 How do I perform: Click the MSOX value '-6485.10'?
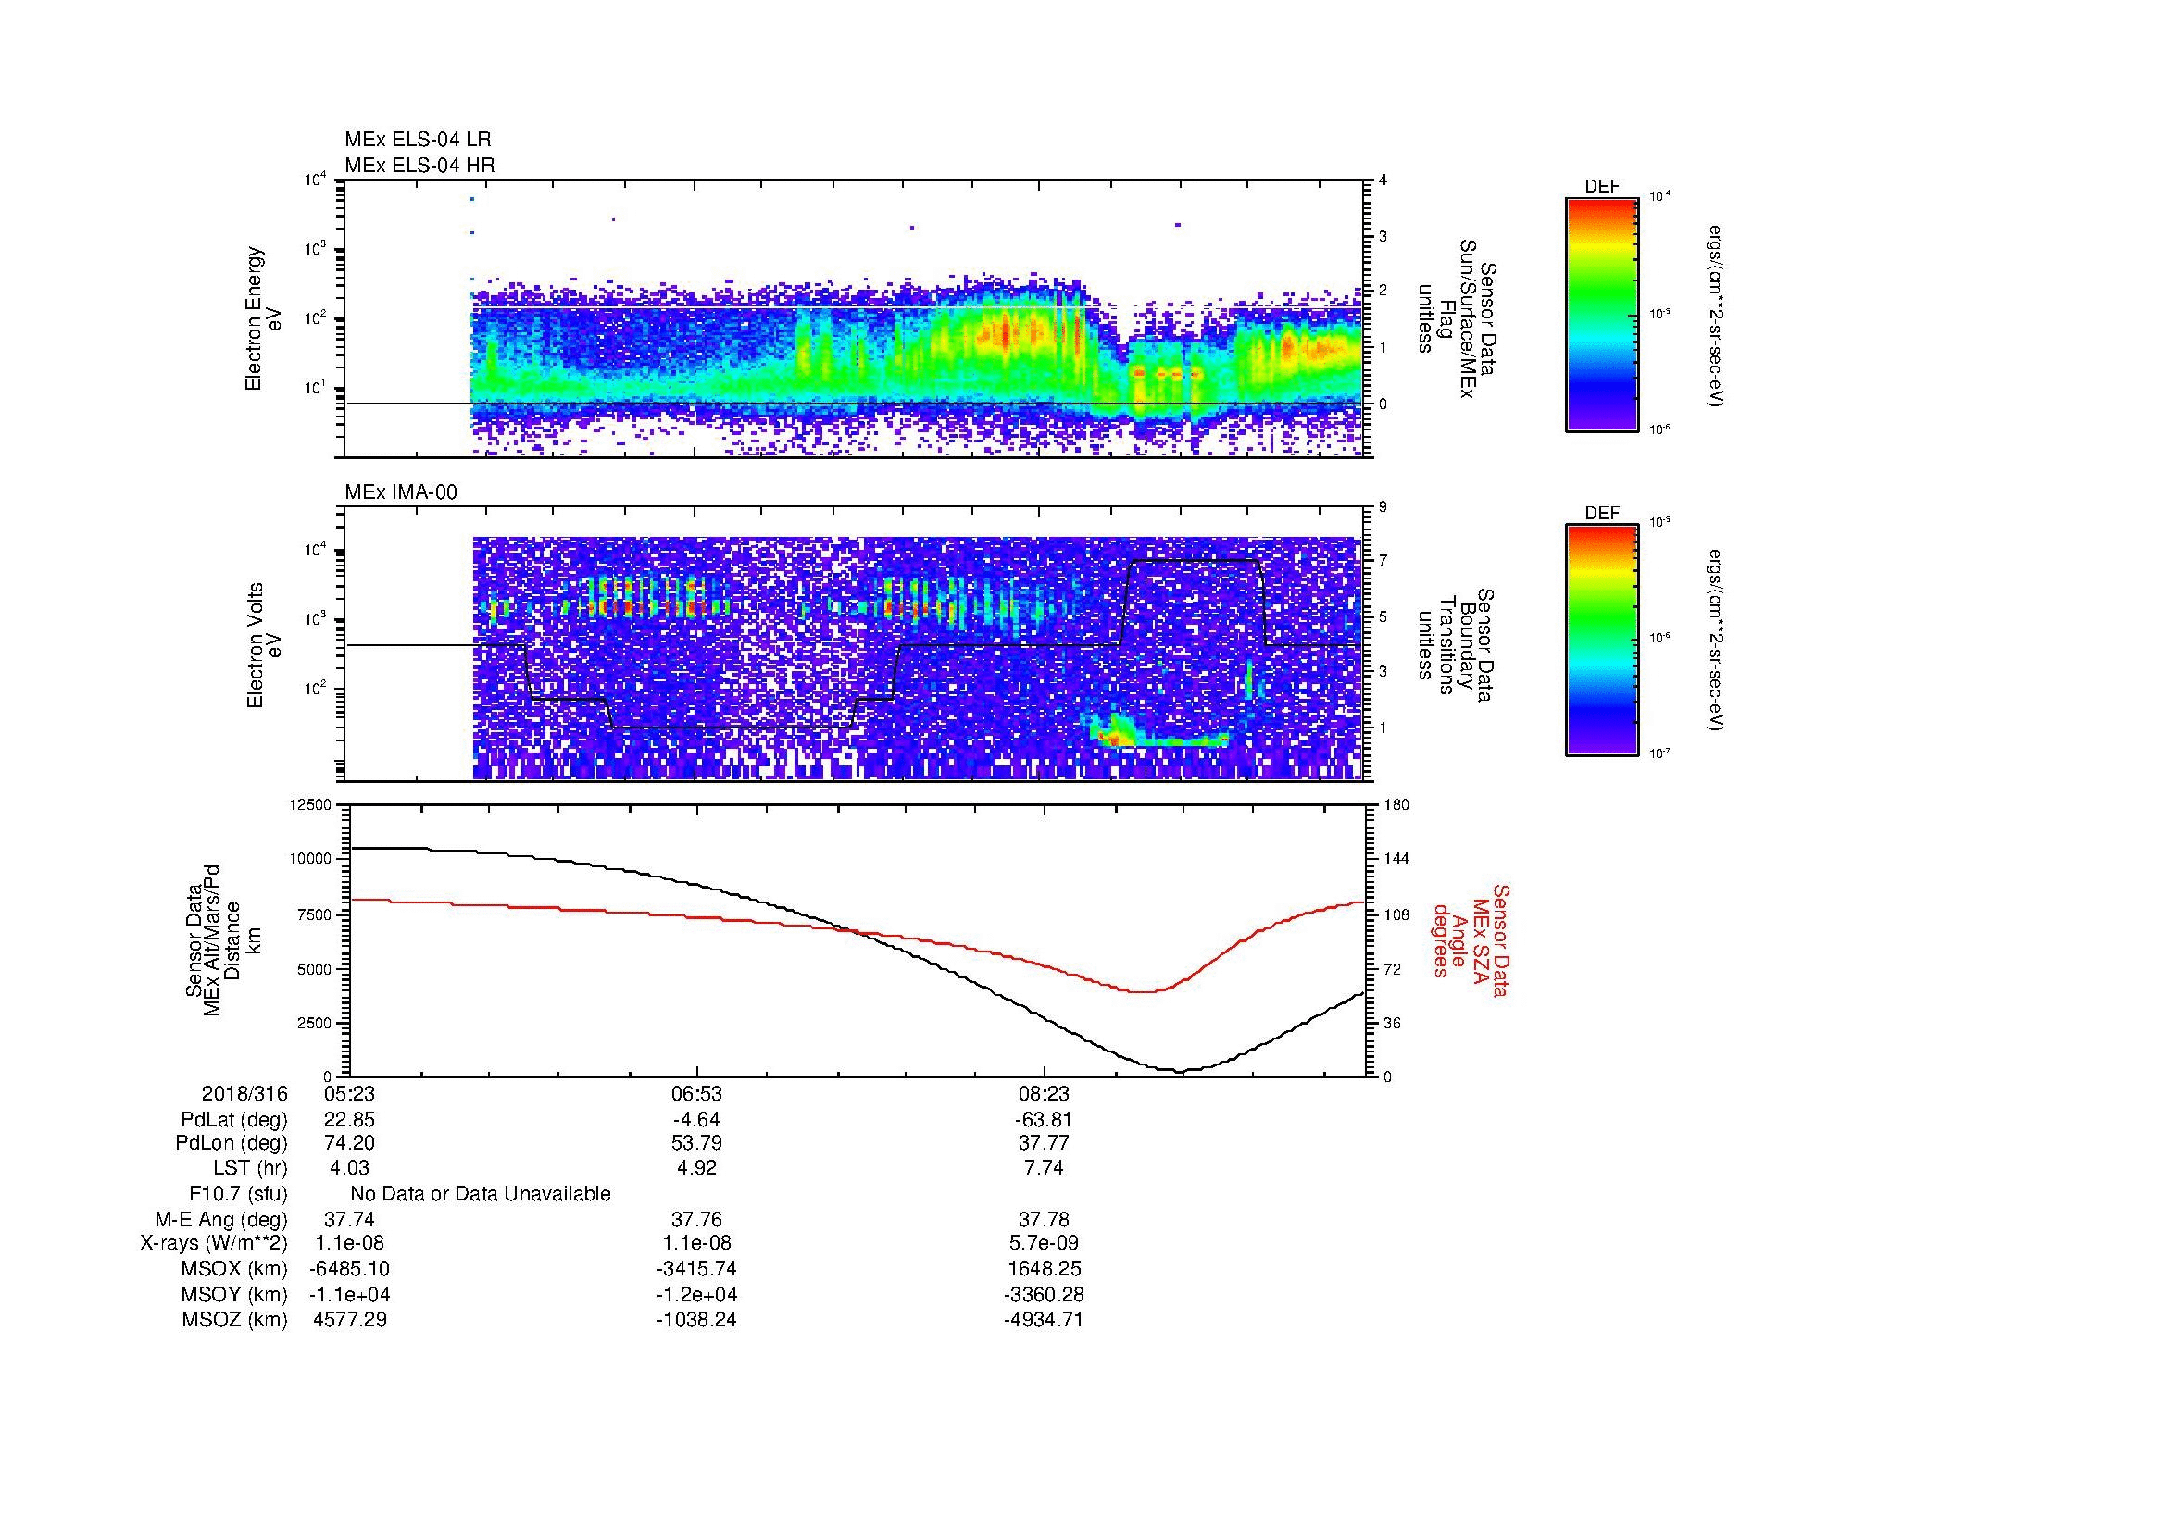pos(349,1269)
